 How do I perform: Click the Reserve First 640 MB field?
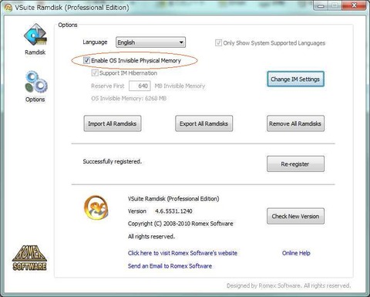coord(140,86)
